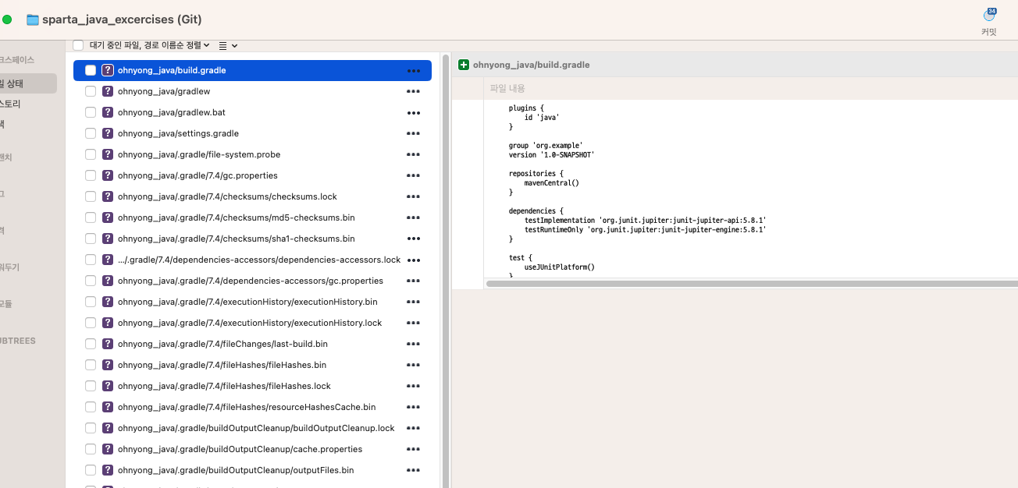
Task: Click the diff pane horizontal scrollbar
Action: coord(751,284)
